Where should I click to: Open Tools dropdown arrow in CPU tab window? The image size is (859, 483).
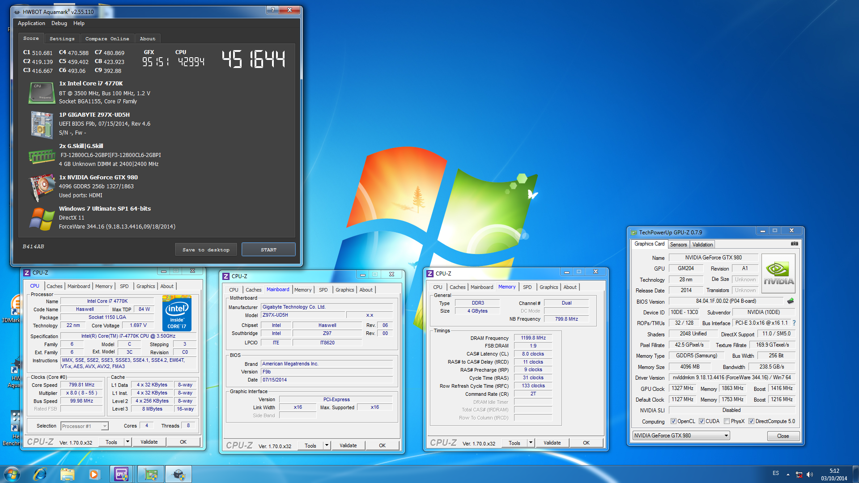point(128,442)
